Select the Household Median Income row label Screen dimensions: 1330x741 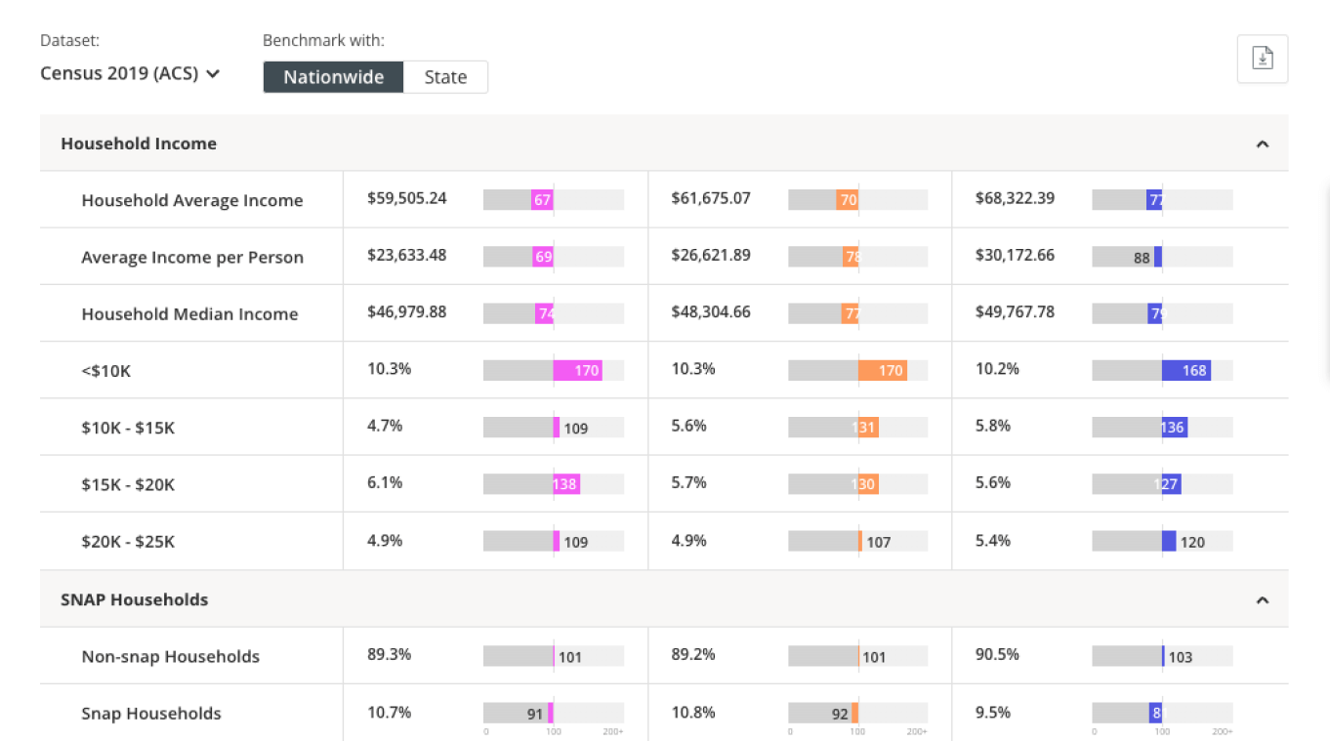point(189,313)
